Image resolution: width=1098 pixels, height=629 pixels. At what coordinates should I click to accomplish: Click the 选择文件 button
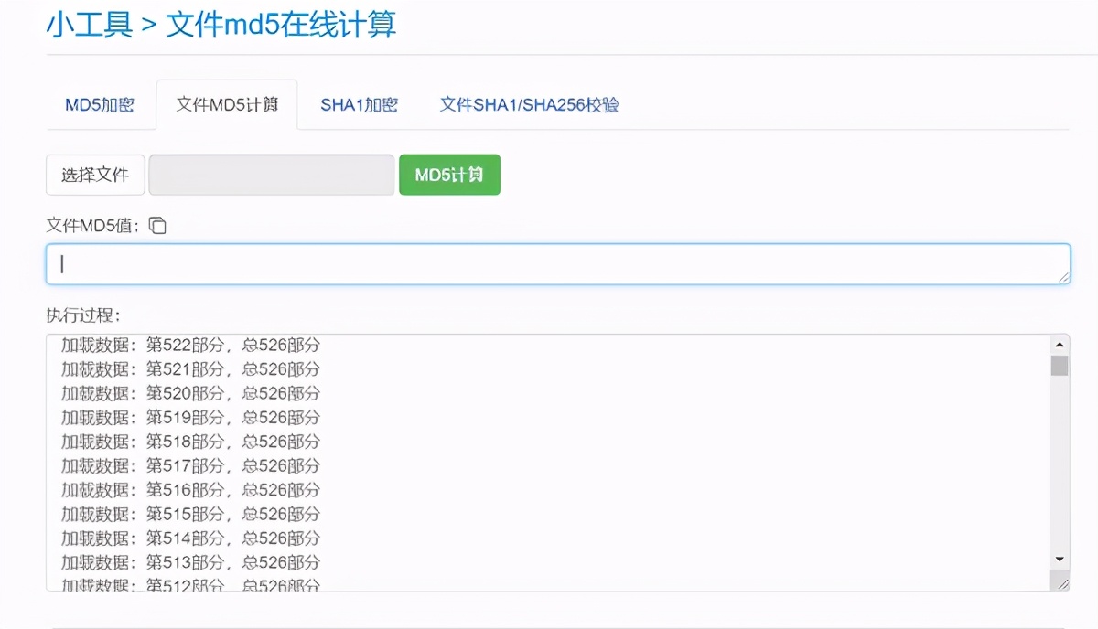[95, 175]
